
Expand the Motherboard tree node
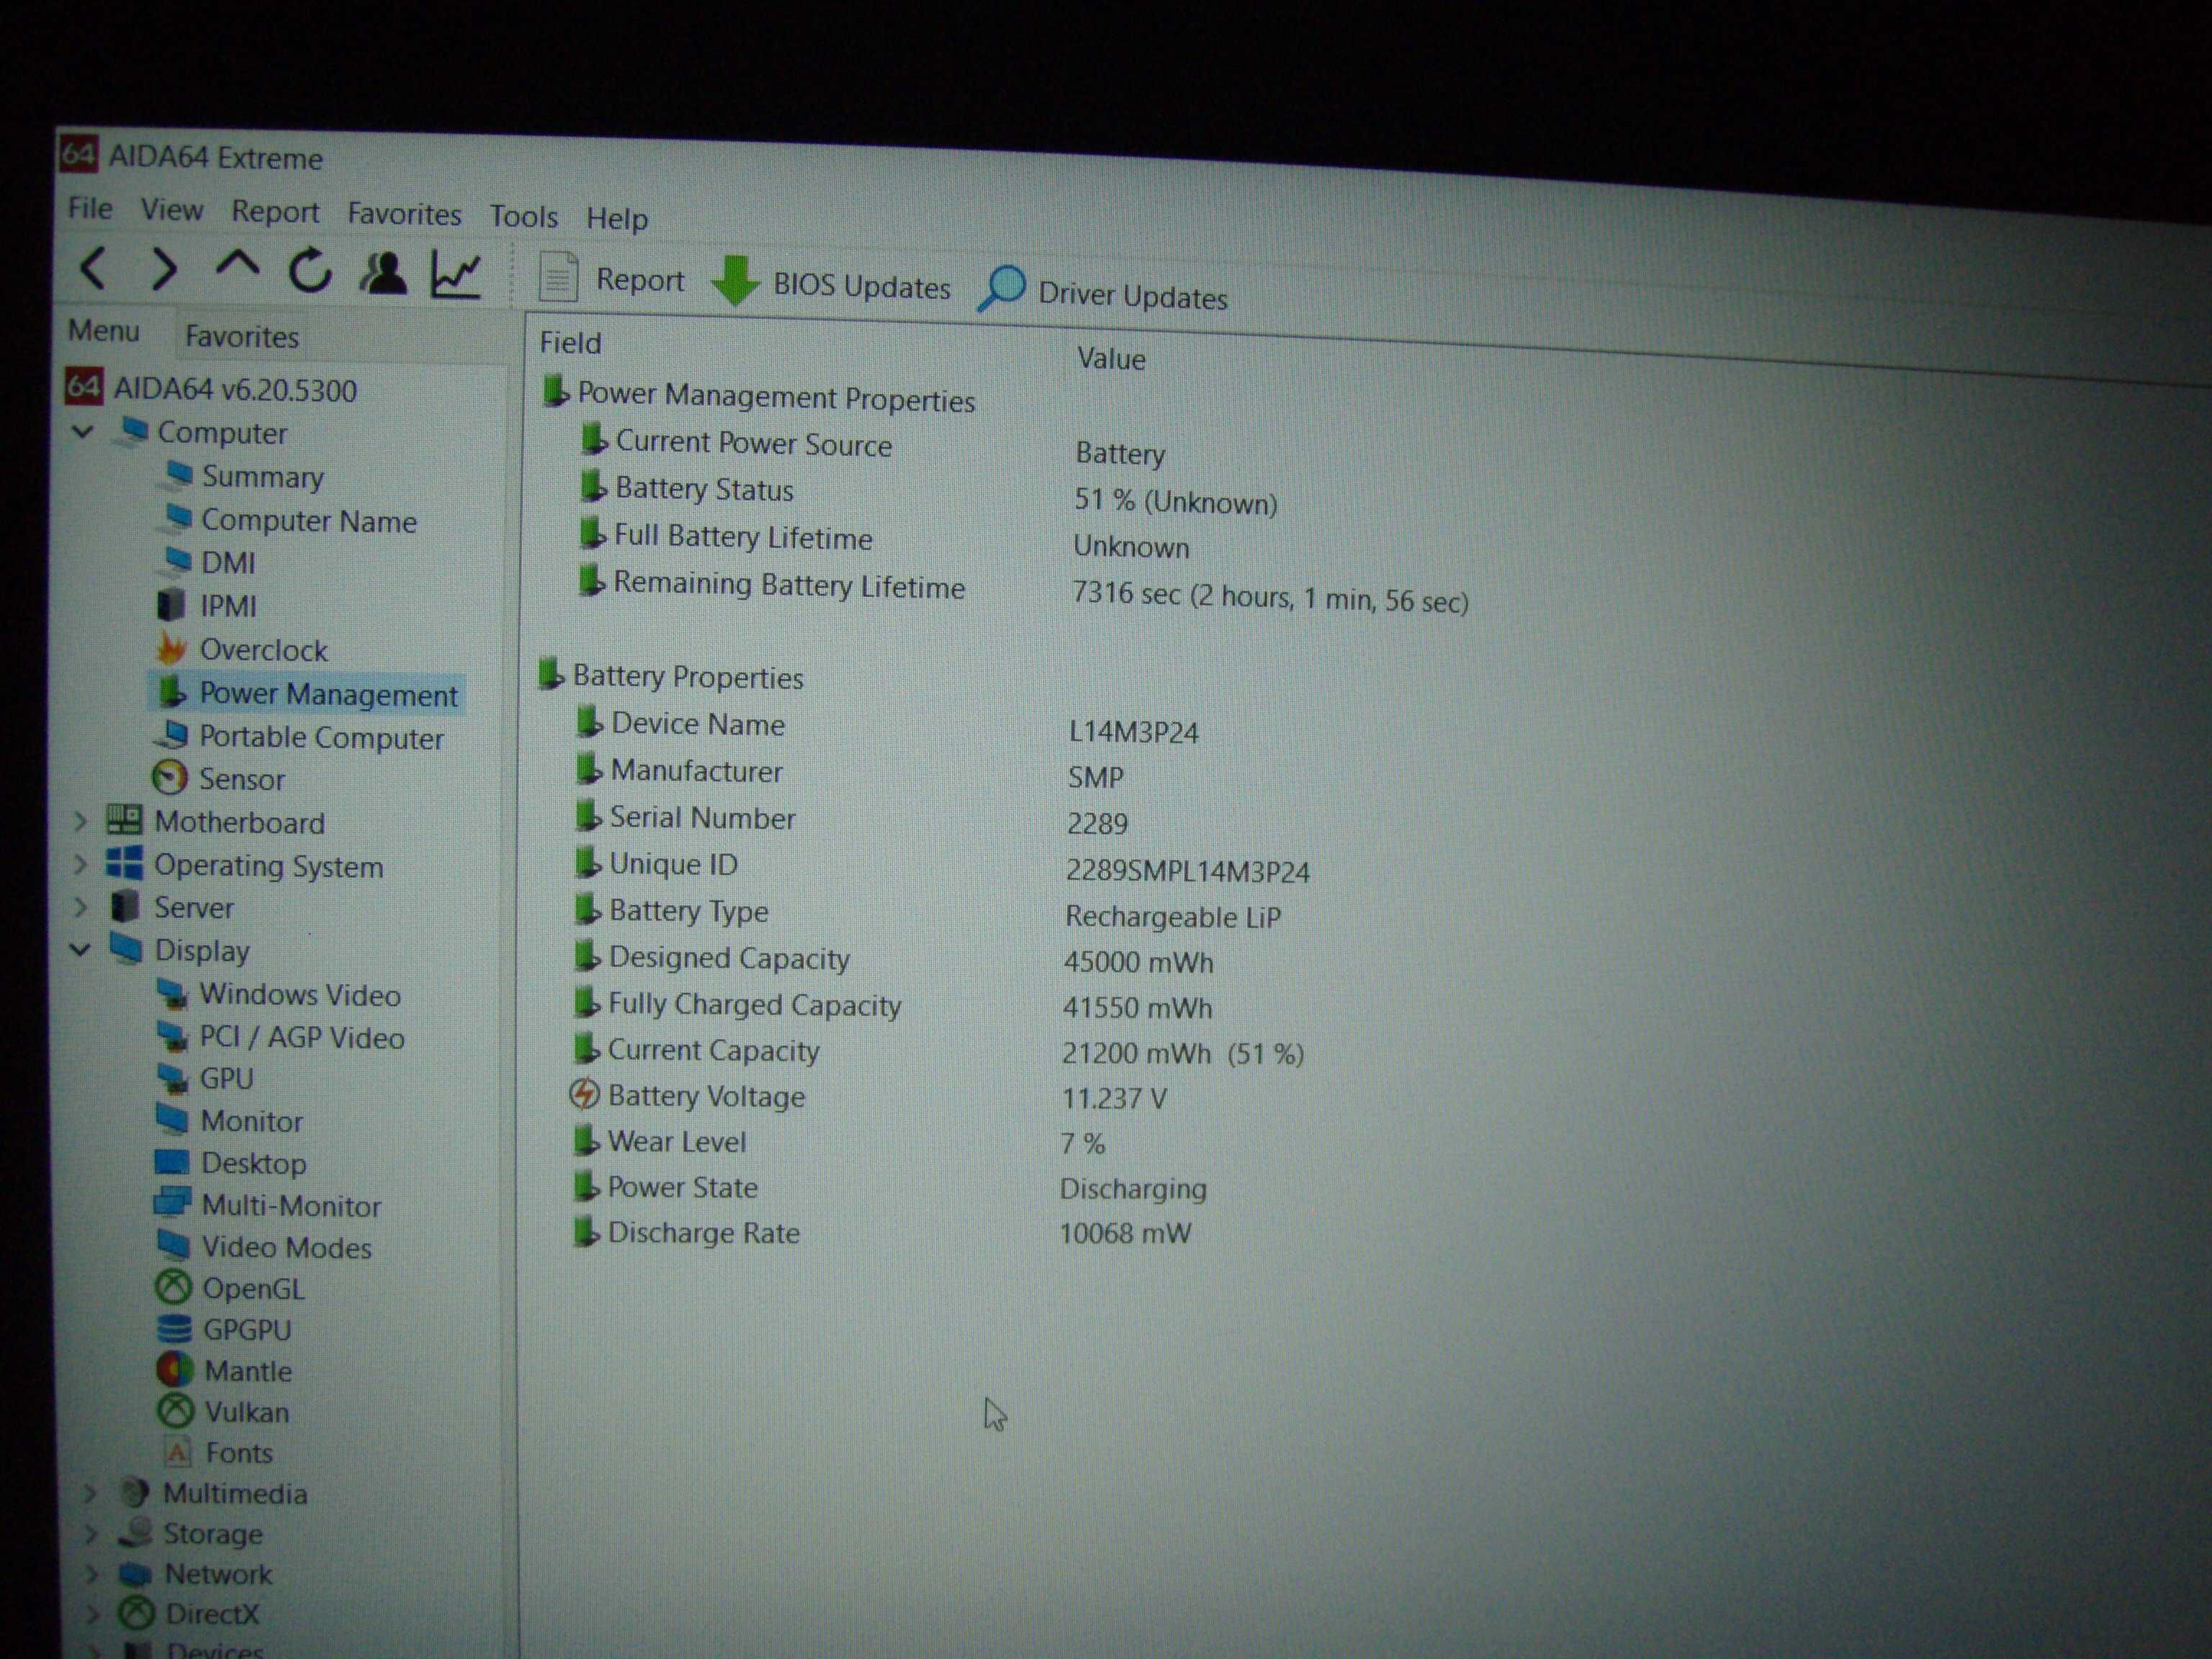coord(81,822)
